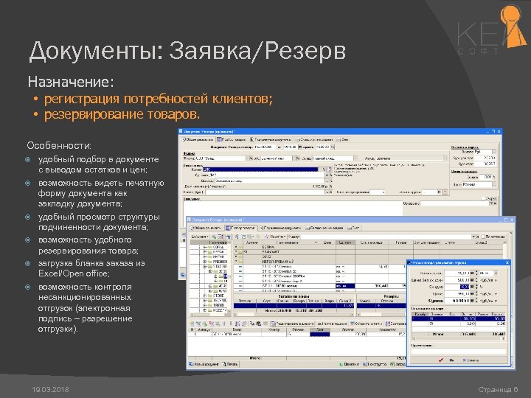The width and height of the screenshot is (531, 398).
Task: Open Подбор товаров tab in back window
Action: click(x=232, y=139)
